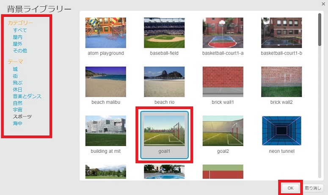Select the すべて category
The height and width of the screenshot is (195, 328).
(x=20, y=30)
